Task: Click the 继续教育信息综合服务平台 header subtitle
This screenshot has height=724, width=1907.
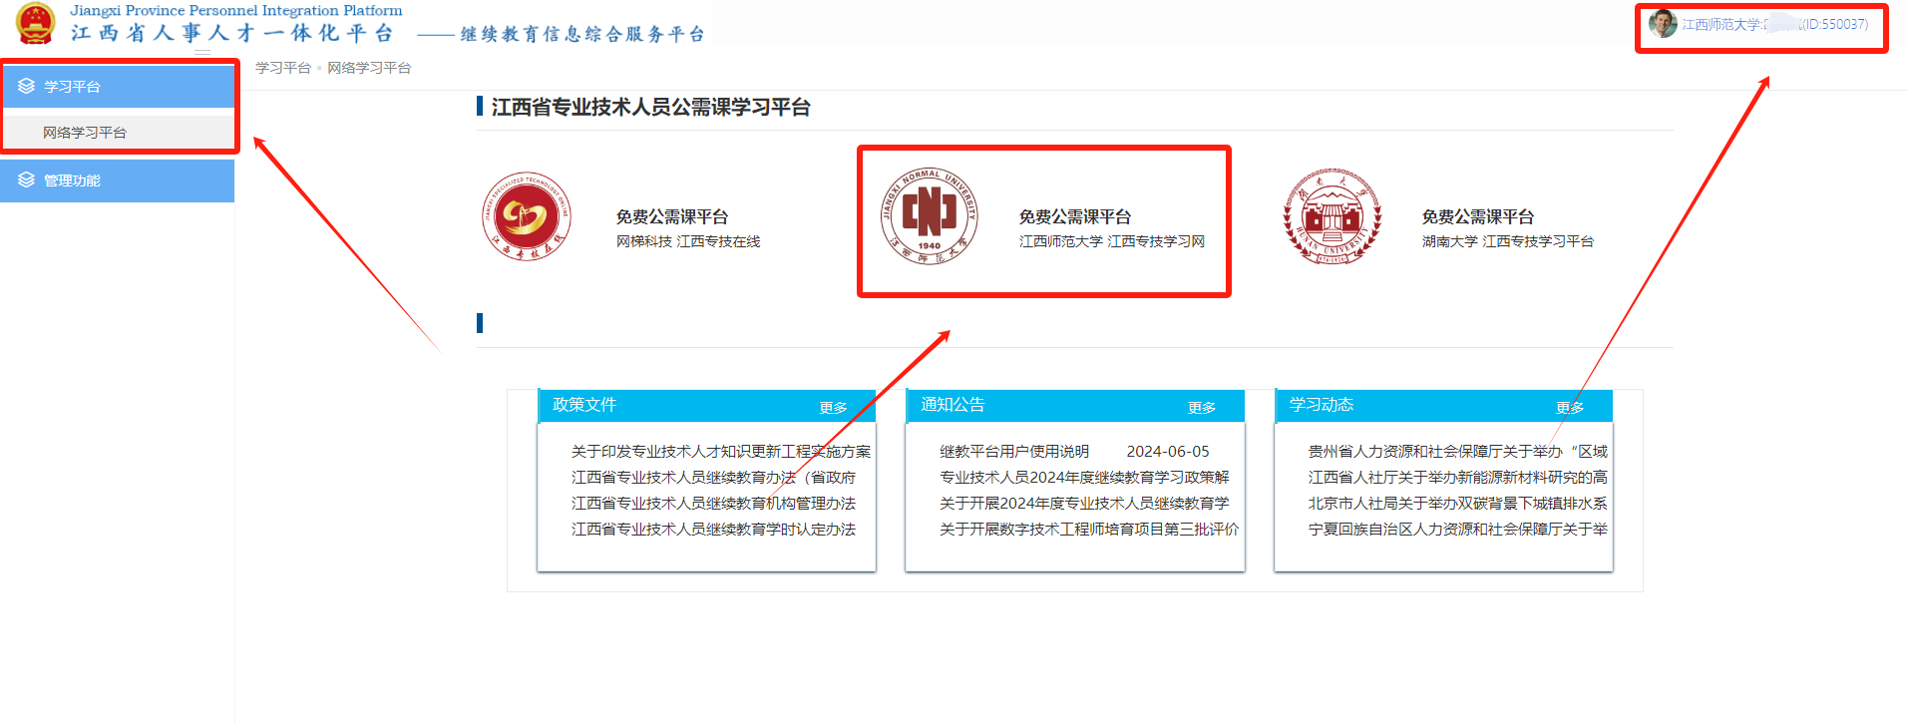Action: click(x=582, y=34)
